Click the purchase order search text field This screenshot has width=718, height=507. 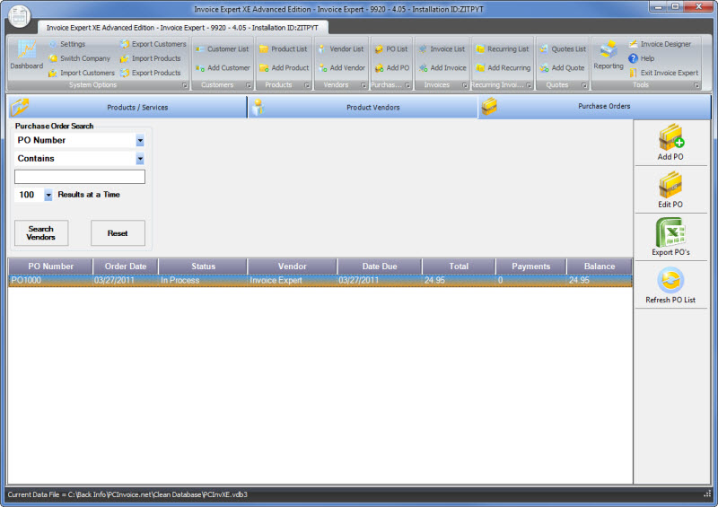[80, 177]
